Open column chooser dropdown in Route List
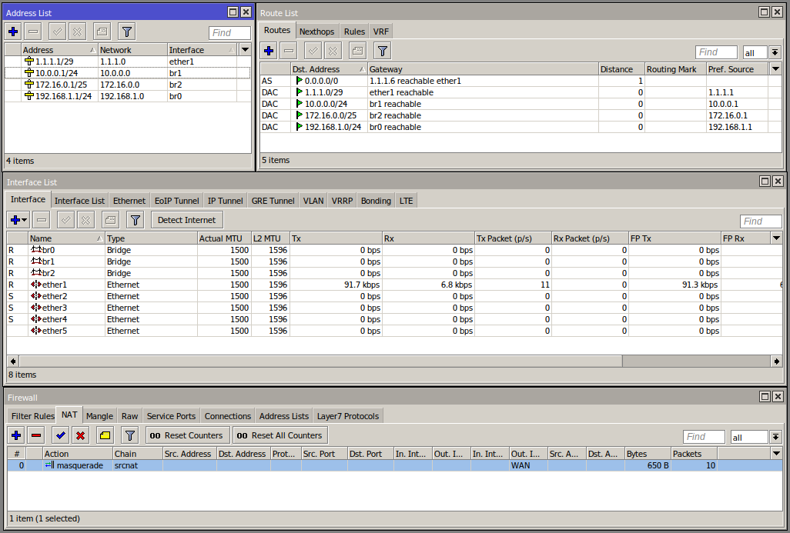 pos(775,69)
